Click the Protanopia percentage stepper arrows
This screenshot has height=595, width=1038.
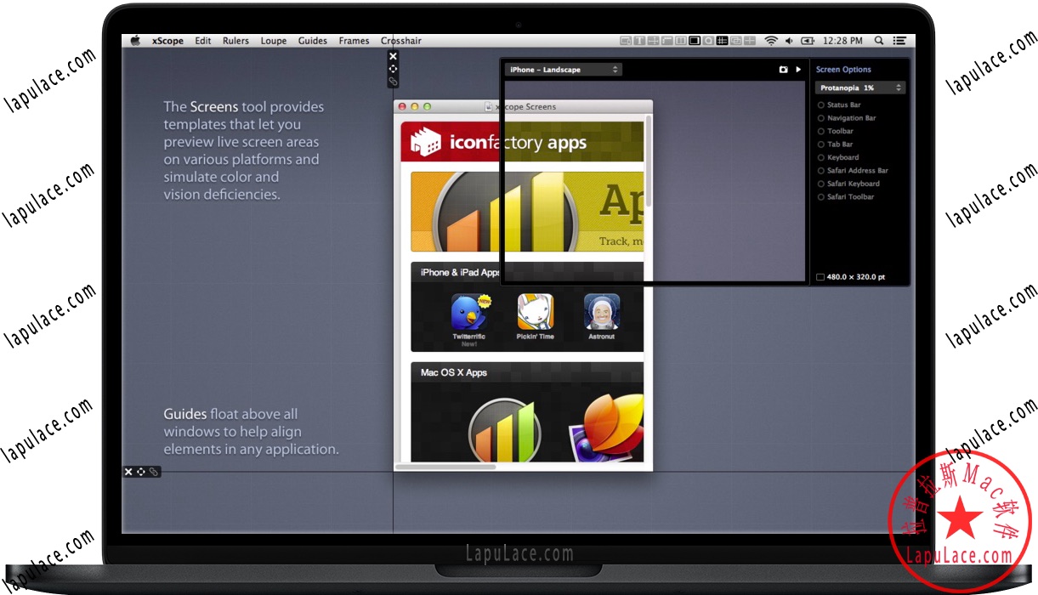(x=899, y=87)
